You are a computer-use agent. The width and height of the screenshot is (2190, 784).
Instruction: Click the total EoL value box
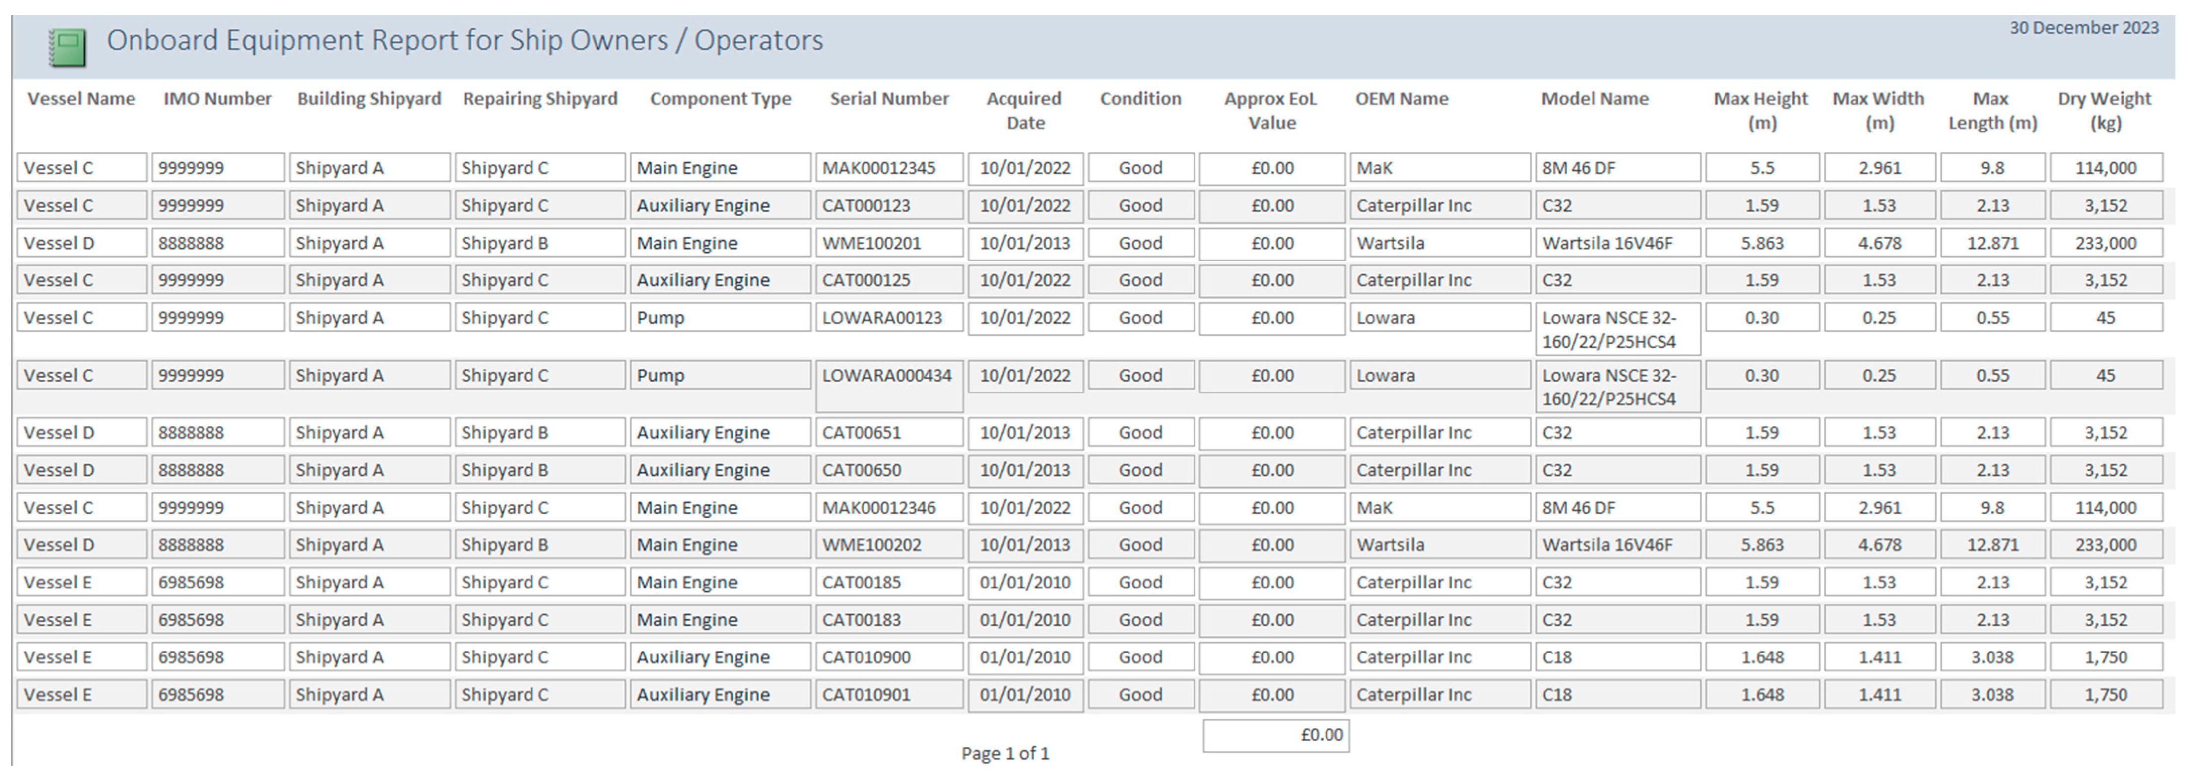pos(1275,735)
